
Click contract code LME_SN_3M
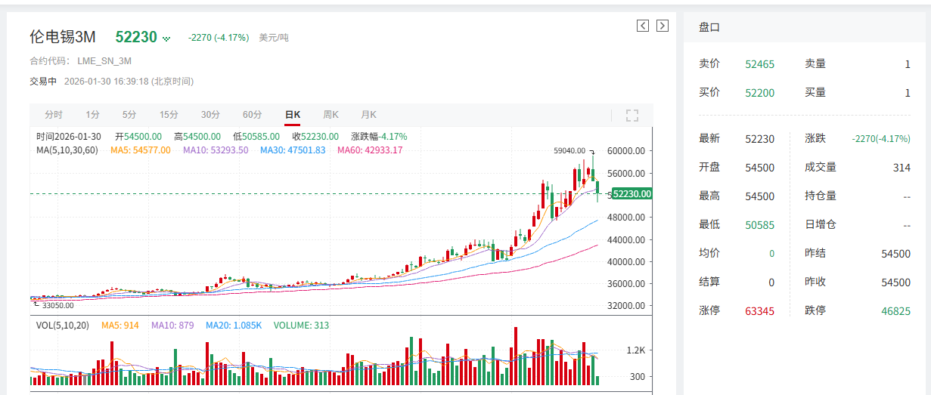pyautogui.click(x=104, y=61)
